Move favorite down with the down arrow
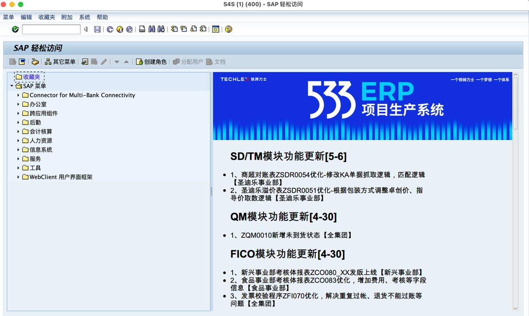Screen dimensions: 529x316 click(117, 62)
